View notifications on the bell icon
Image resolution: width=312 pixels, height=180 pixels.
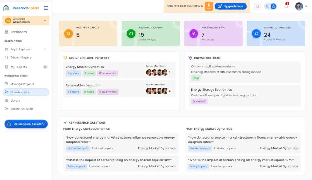click(x=286, y=7)
